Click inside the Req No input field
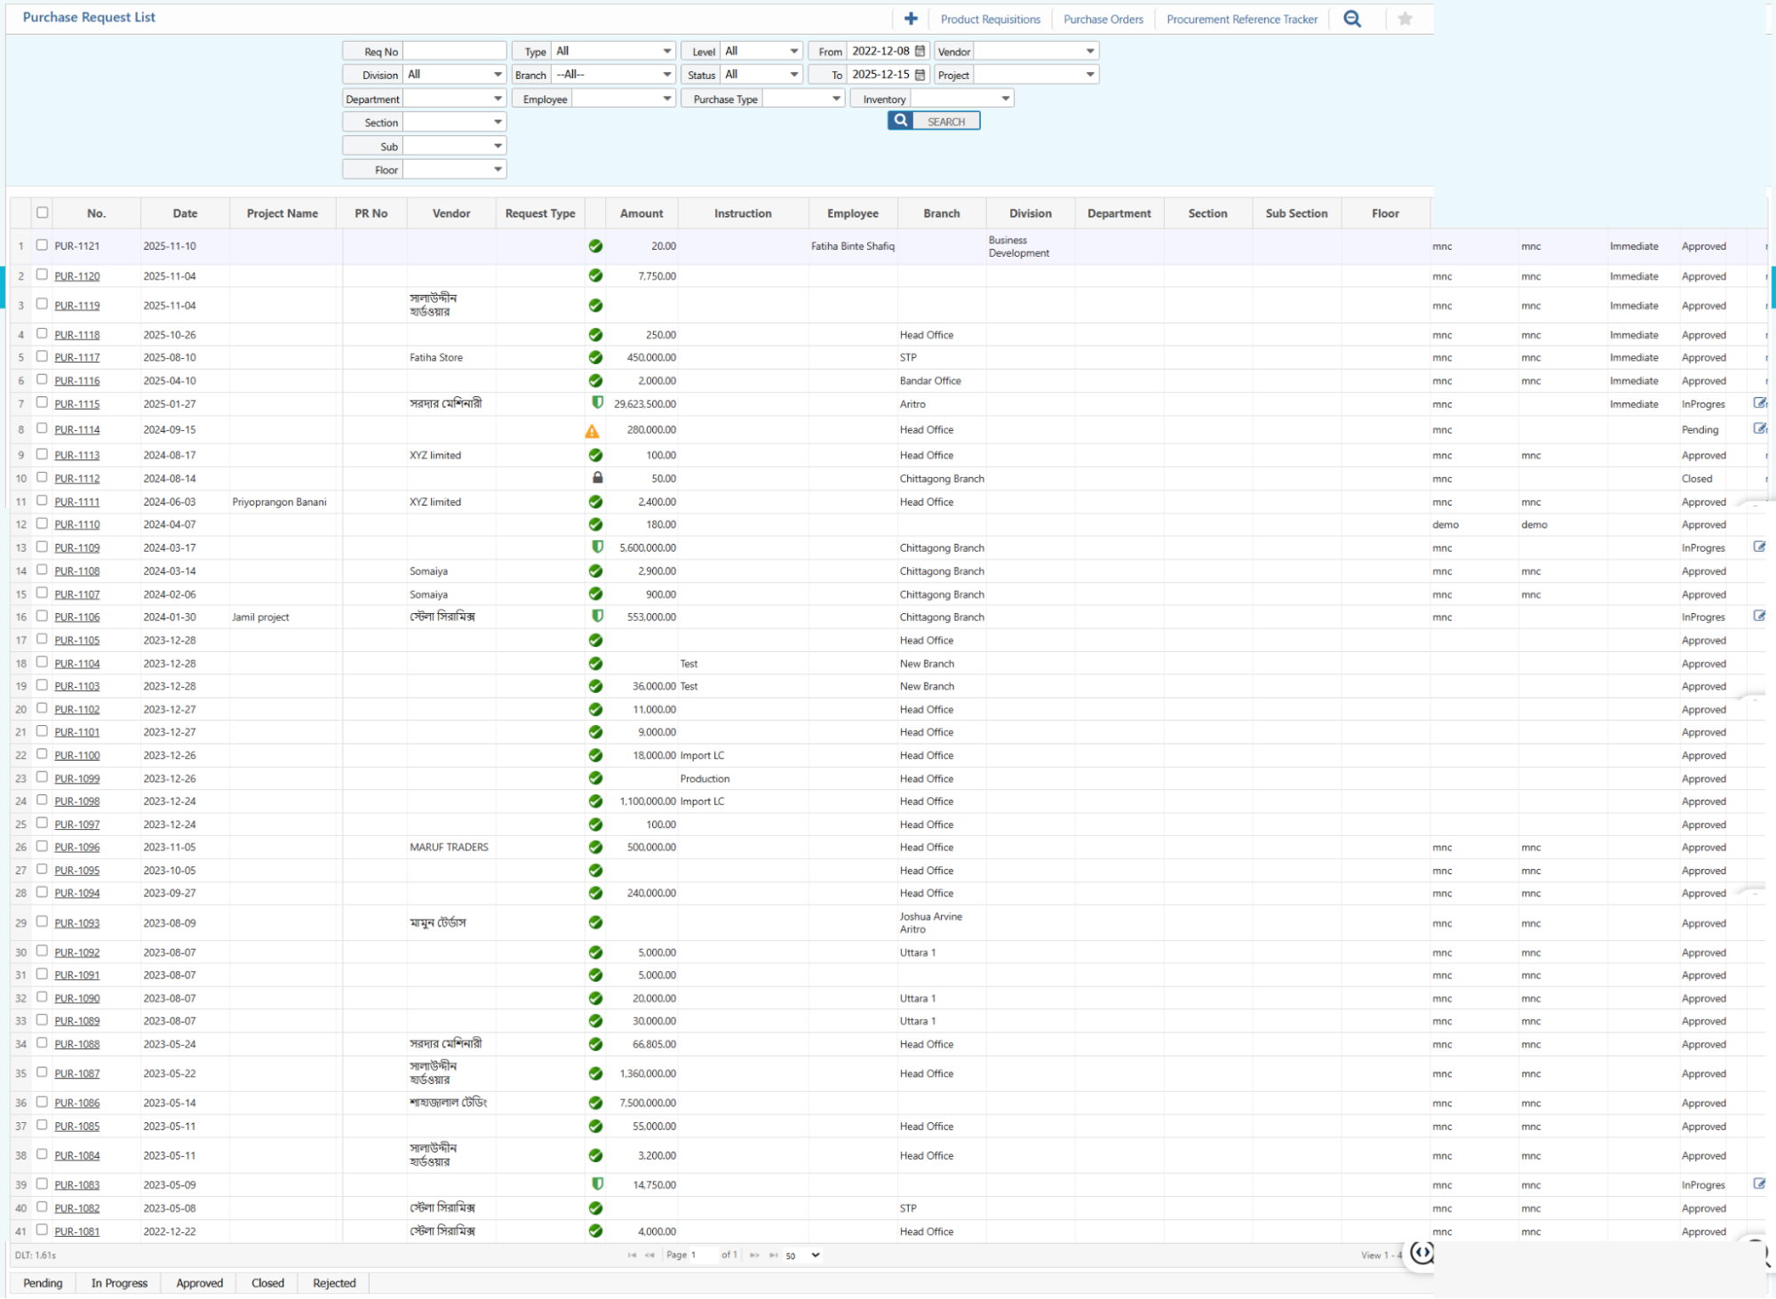Viewport: 1776px width, 1299px height. pos(454,51)
